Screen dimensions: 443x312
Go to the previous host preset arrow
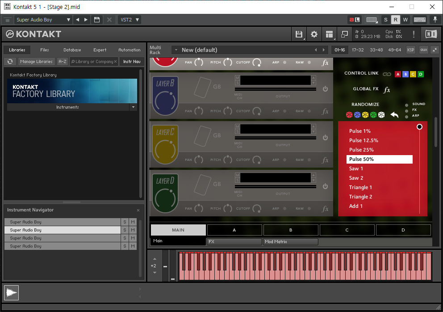77,20
